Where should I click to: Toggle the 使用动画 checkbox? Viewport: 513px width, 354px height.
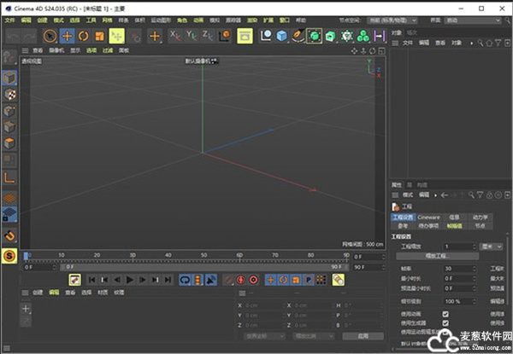coord(445,314)
